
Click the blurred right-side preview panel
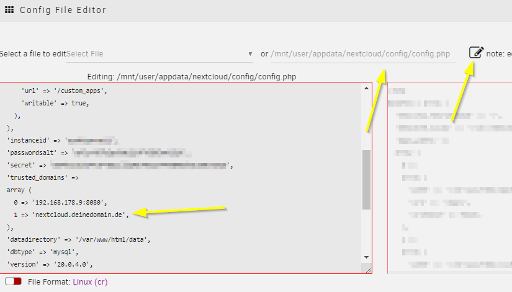coord(450,178)
